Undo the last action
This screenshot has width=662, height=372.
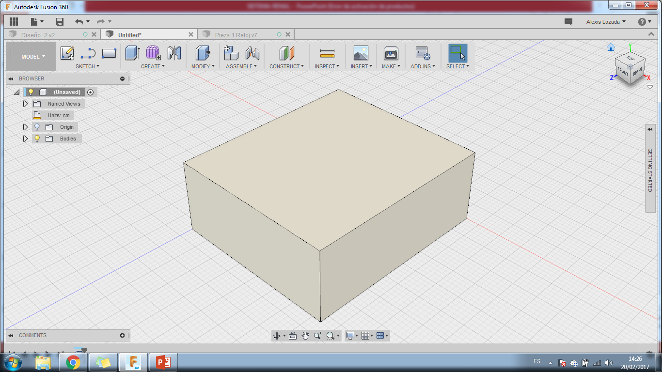79,22
